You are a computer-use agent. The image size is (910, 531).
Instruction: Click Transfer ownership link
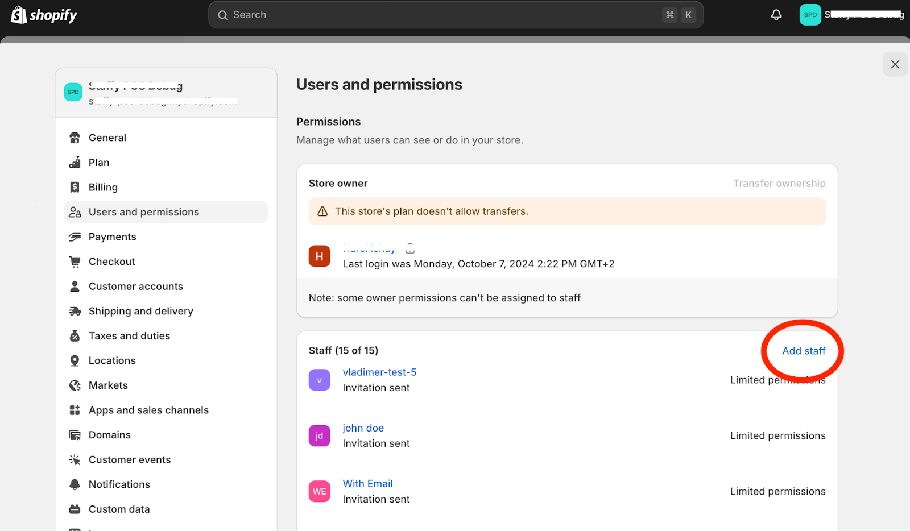(x=779, y=184)
